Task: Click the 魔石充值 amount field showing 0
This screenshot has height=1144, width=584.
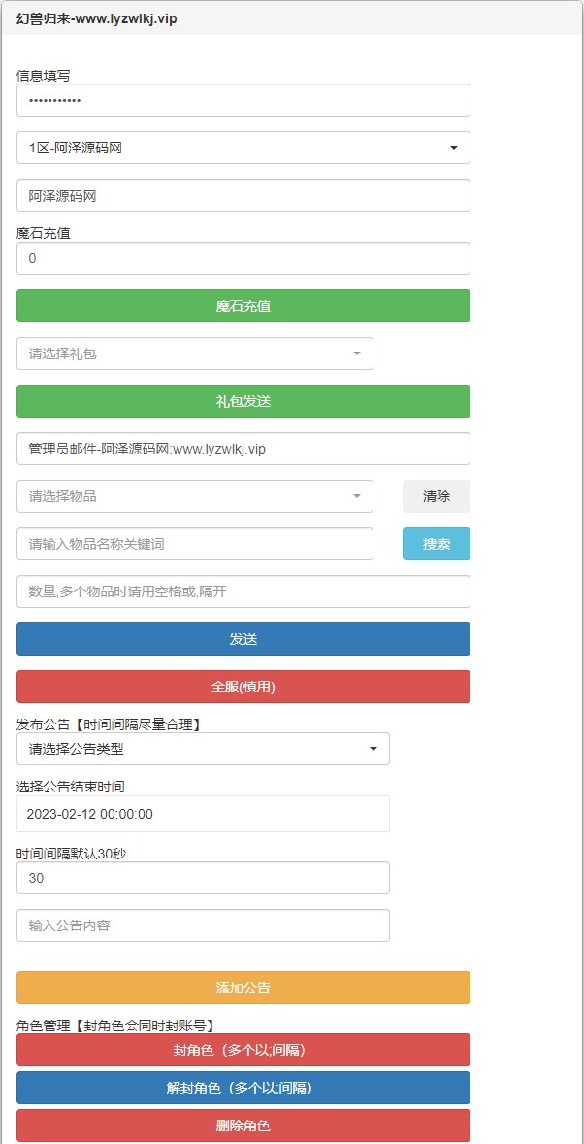Action: 243,258
